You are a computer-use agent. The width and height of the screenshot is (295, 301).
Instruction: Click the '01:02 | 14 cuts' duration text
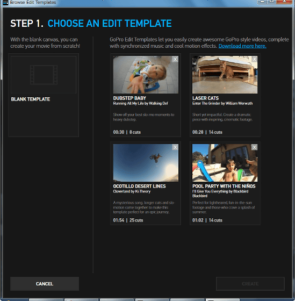[207, 220]
